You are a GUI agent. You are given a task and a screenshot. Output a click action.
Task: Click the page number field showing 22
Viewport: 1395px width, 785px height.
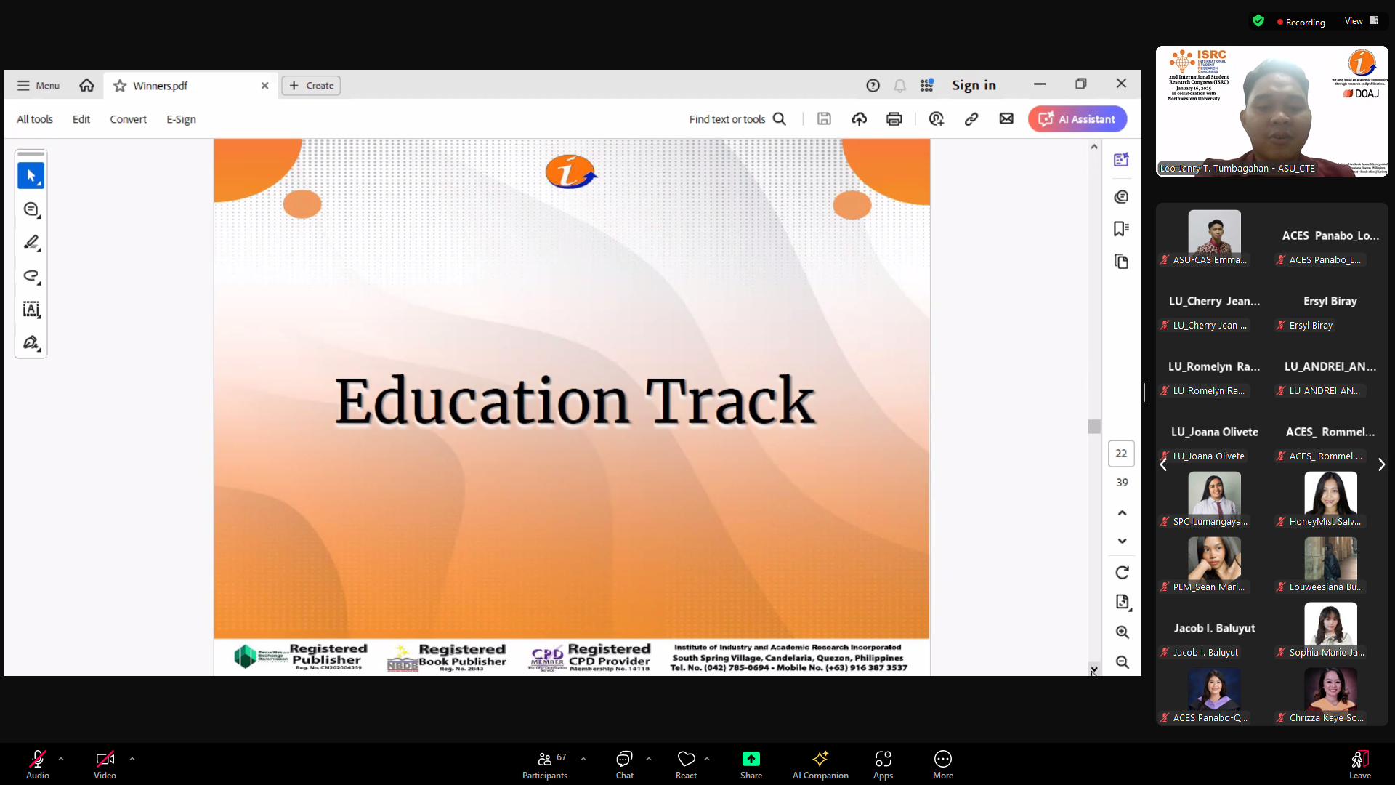coord(1121,453)
